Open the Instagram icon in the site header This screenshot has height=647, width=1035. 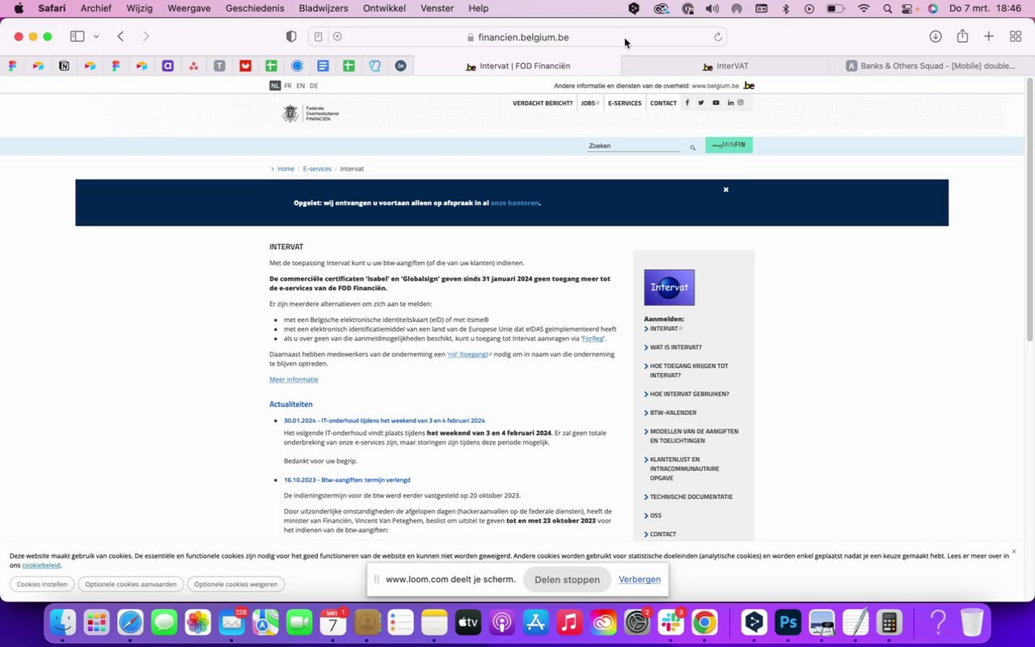(740, 103)
